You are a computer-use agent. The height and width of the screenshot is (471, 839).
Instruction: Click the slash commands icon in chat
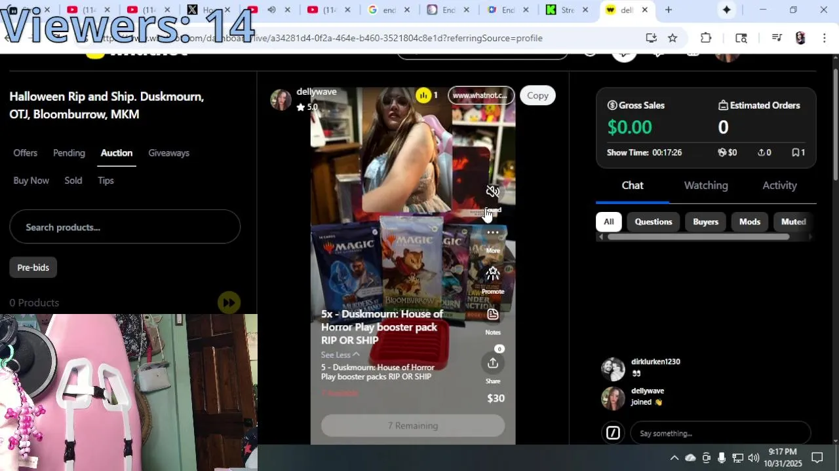(613, 433)
